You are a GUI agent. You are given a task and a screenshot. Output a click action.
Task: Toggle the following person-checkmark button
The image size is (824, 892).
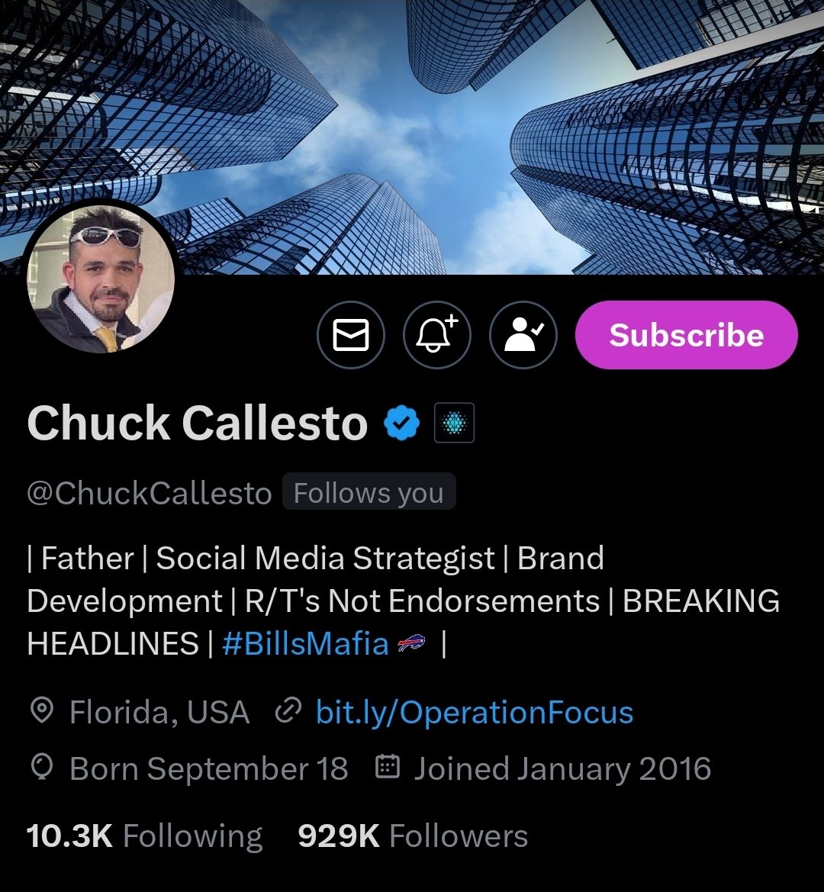[523, 334]
